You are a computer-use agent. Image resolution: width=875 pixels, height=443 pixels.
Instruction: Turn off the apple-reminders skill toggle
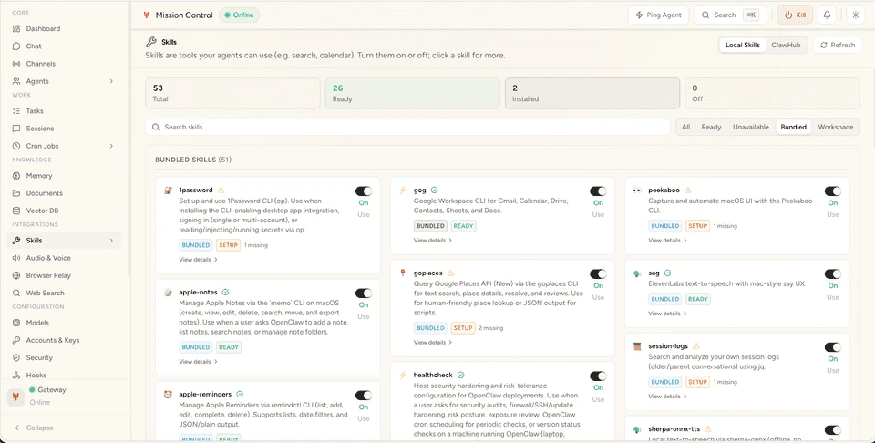[x=364, y=396]
